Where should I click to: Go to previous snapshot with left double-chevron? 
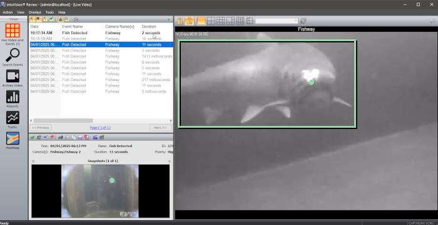[33, 161]
